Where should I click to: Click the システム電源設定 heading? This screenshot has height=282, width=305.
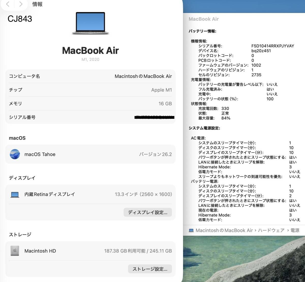pyautogui.click(x=204, y=128)
